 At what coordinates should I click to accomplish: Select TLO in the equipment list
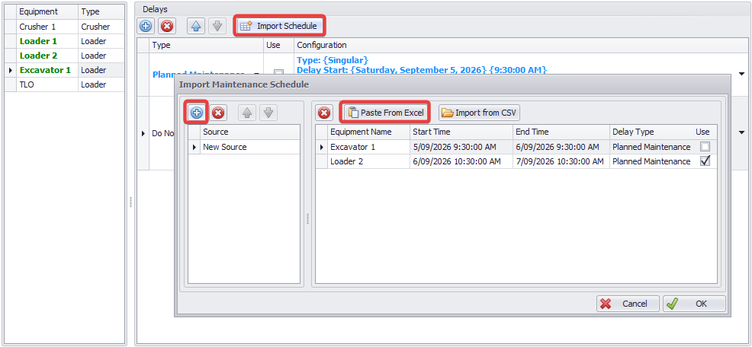[47, 84]
